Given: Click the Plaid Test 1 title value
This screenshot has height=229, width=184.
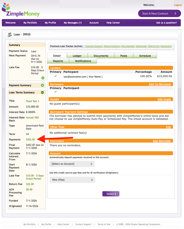Looking at the screenshot, I should pyautogui.click(x=33, y=101).
